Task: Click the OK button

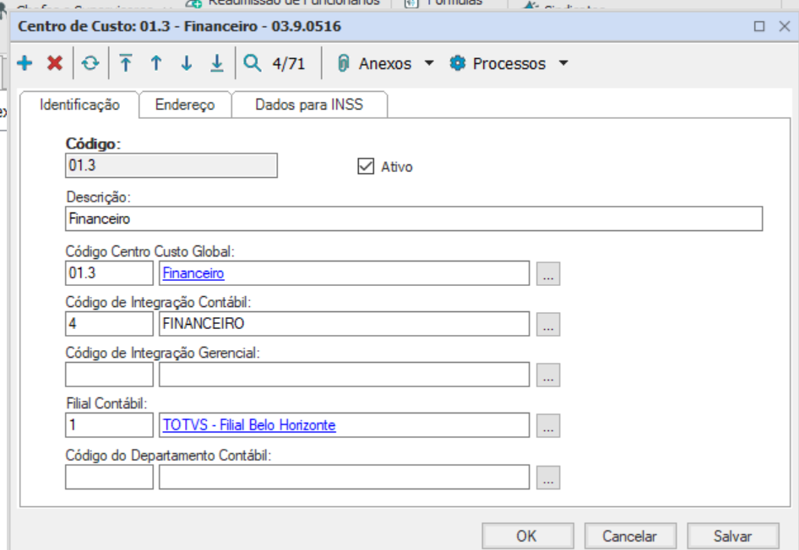Action: pos(527,536)
